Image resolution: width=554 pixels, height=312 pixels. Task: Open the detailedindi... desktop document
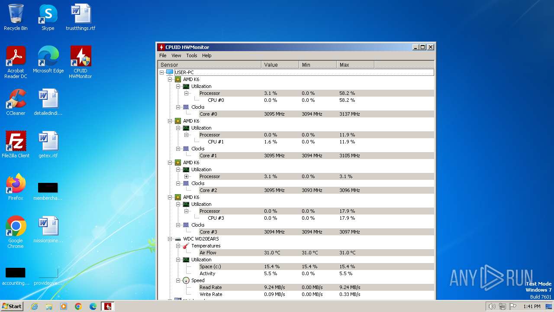(x=48, y=102)
